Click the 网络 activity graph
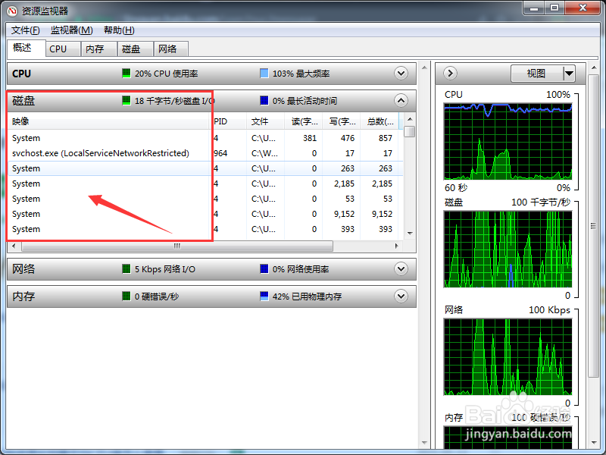The height and width of the screenshot is (455, 606). point(508,356)
